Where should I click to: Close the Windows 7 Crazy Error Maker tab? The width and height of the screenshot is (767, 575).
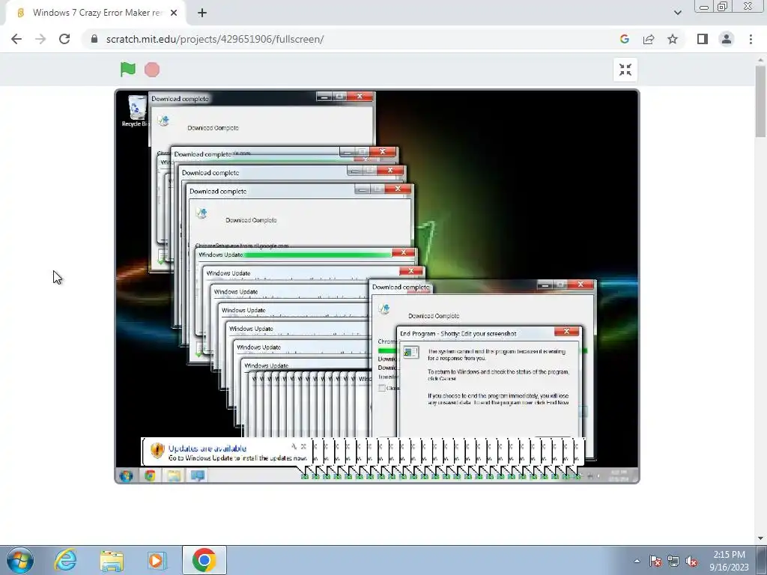click(174, 13)
